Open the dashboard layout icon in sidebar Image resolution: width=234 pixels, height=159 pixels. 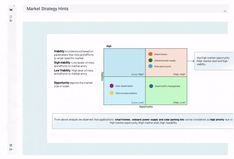tap(11, 21)
